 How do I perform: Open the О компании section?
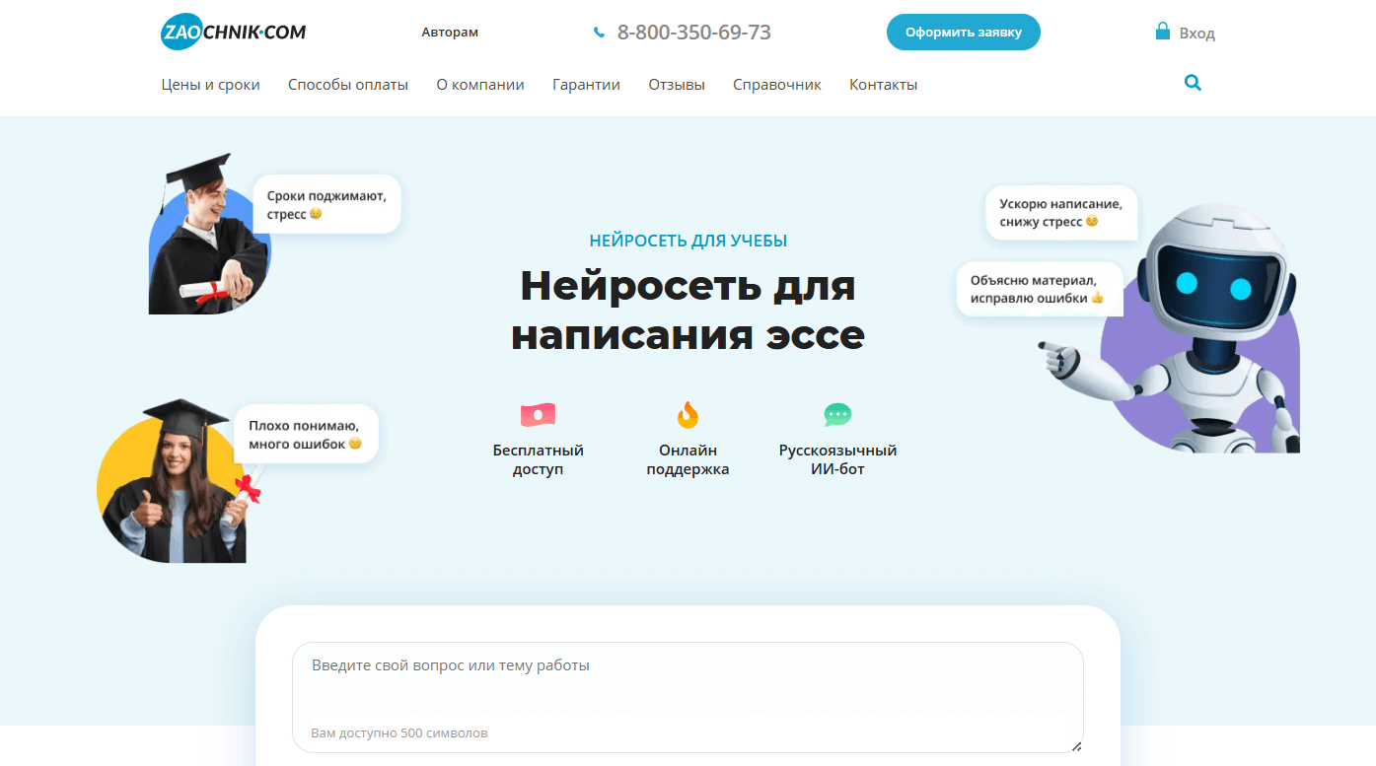480,85
